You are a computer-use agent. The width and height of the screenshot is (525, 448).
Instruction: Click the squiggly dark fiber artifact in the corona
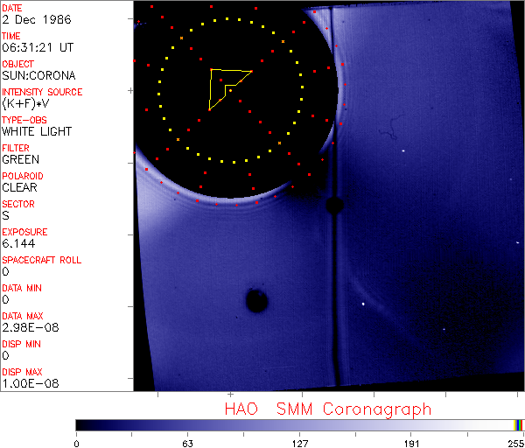coord(390,128)
